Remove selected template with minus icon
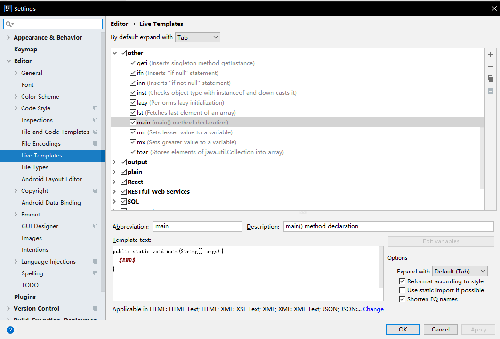The image size is (500, 339). point(491,66)
